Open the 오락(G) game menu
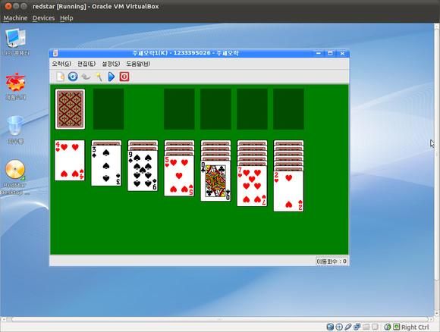Screen dimensions: 440x332 click(61, 64)
